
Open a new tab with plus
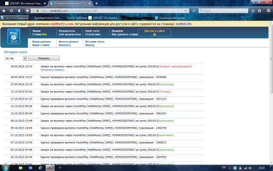click(96, 3)
